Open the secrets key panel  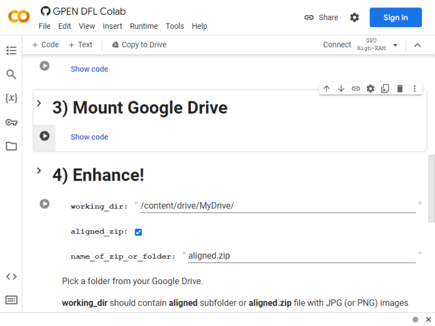point(11,122)
